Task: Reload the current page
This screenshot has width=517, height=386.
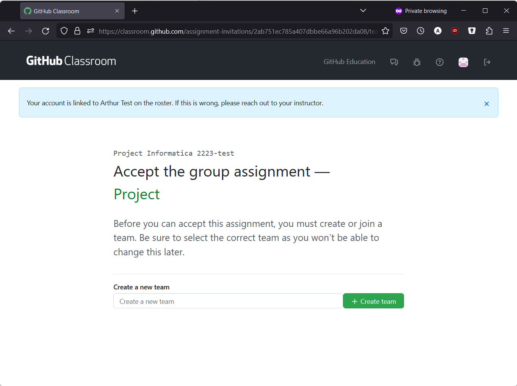Action: (45, 31)
